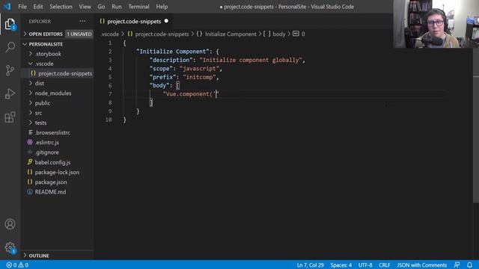
Task: Change language mode JSON with Comments
Action: [422, 265]
